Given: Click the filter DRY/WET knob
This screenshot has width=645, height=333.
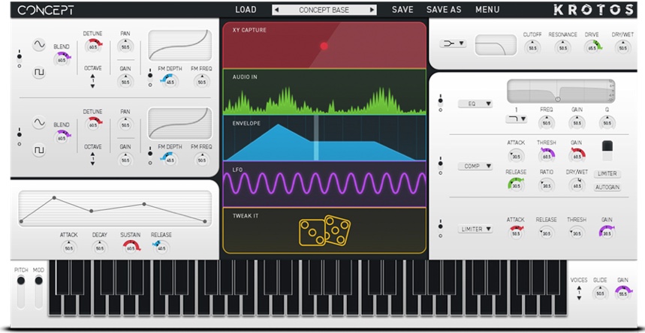Looking at the screenshot, I should [x=622, y=48].
